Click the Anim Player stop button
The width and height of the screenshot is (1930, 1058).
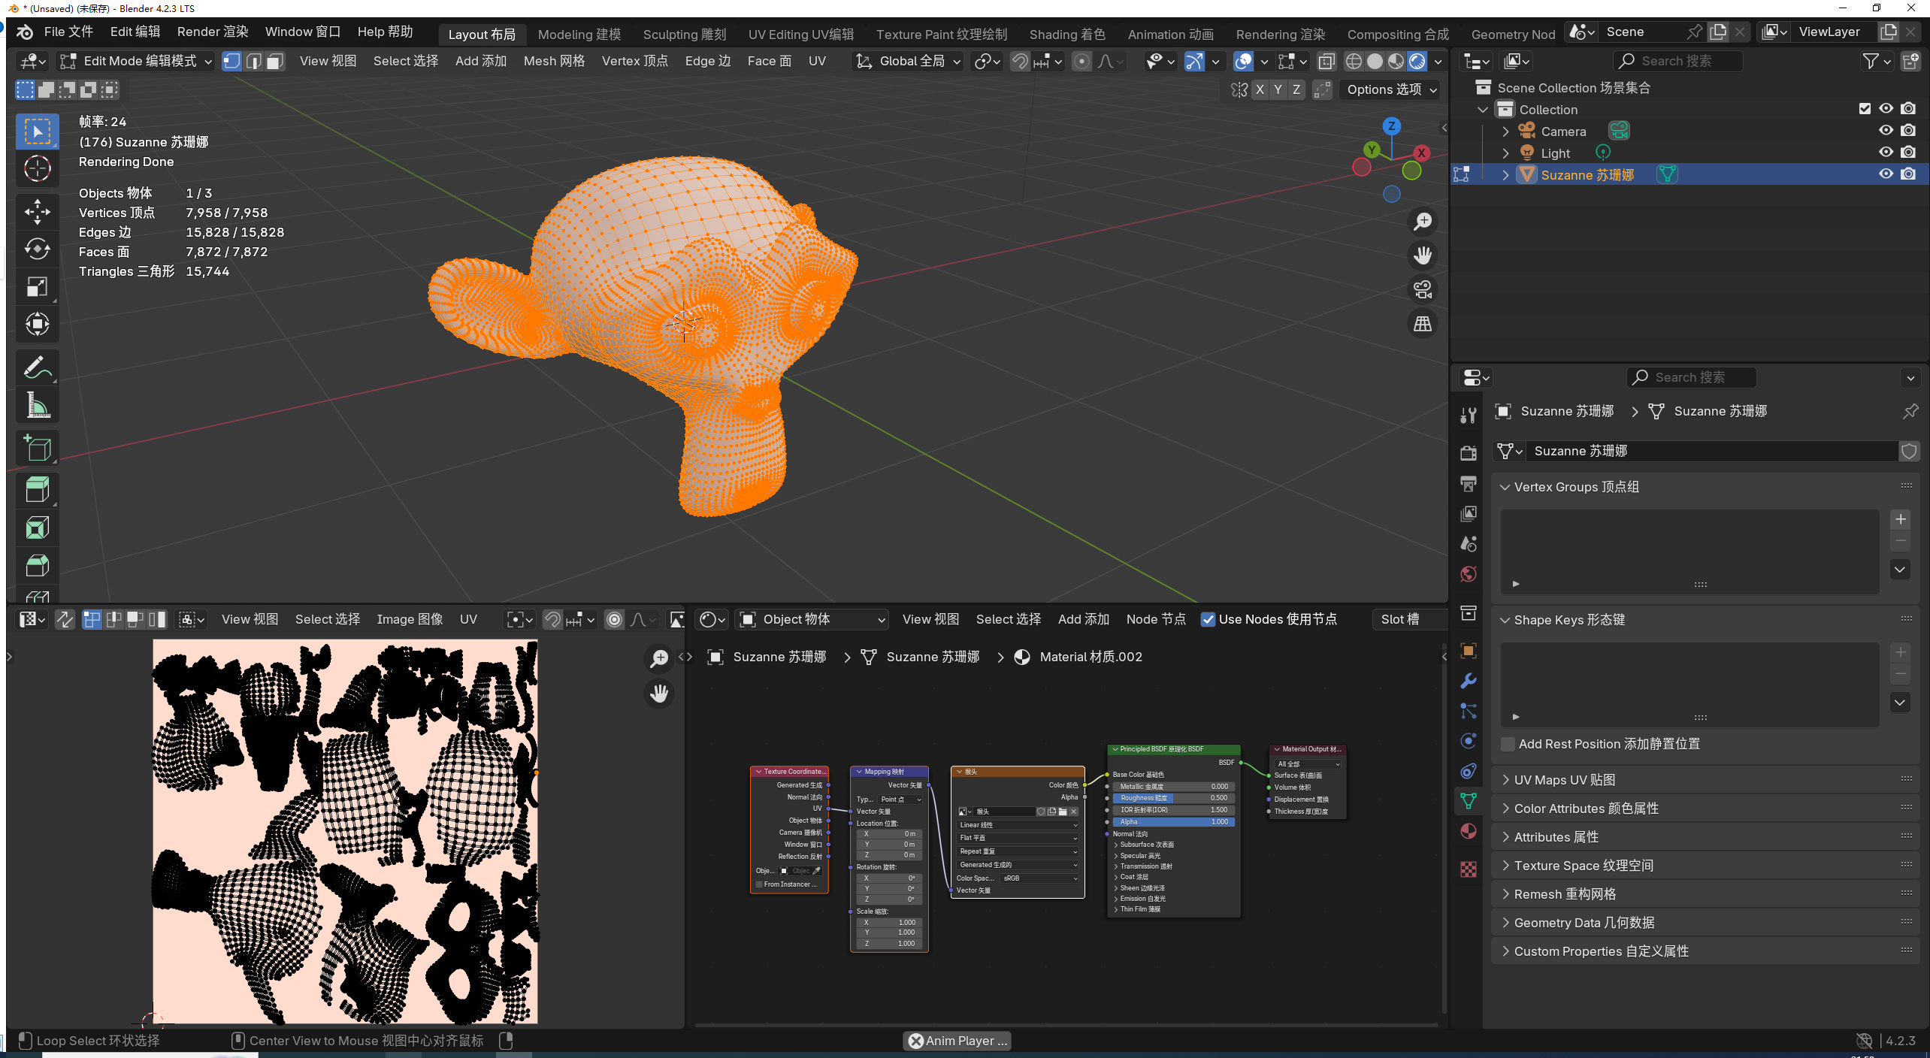tap(916, 1041)
